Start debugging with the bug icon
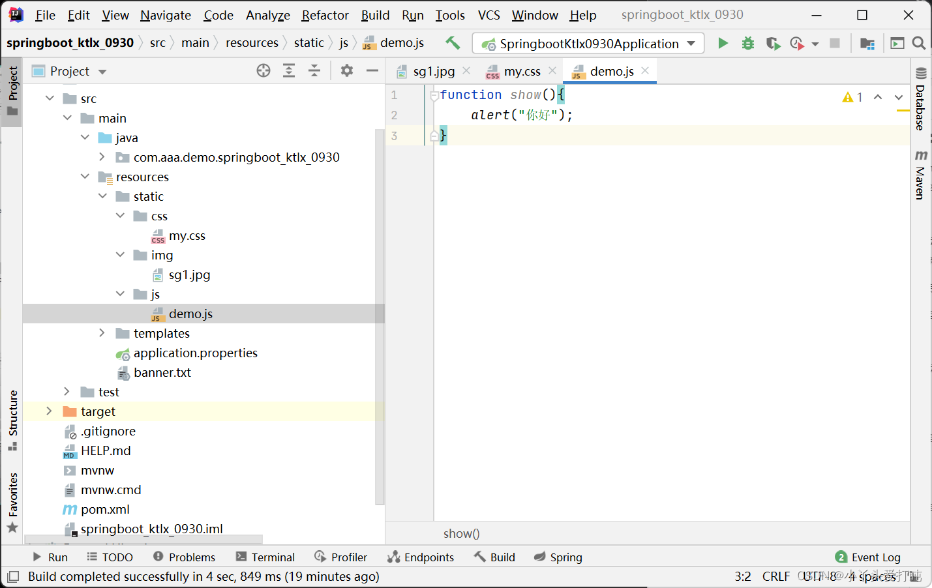The width and height of the screenshot is (932, 588). [748, 43]
